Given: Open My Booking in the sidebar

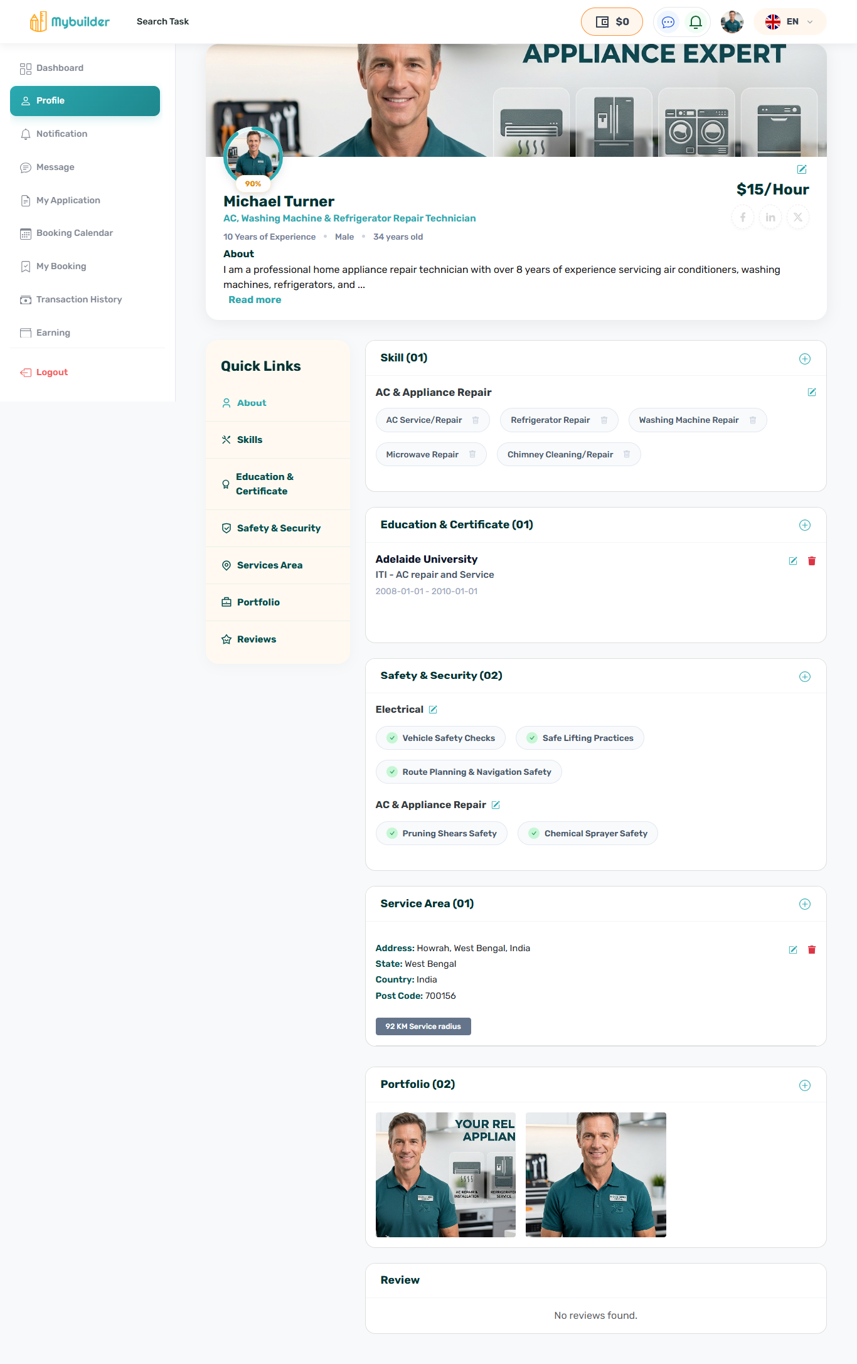Looking at the screenshot, I should 85,267.
